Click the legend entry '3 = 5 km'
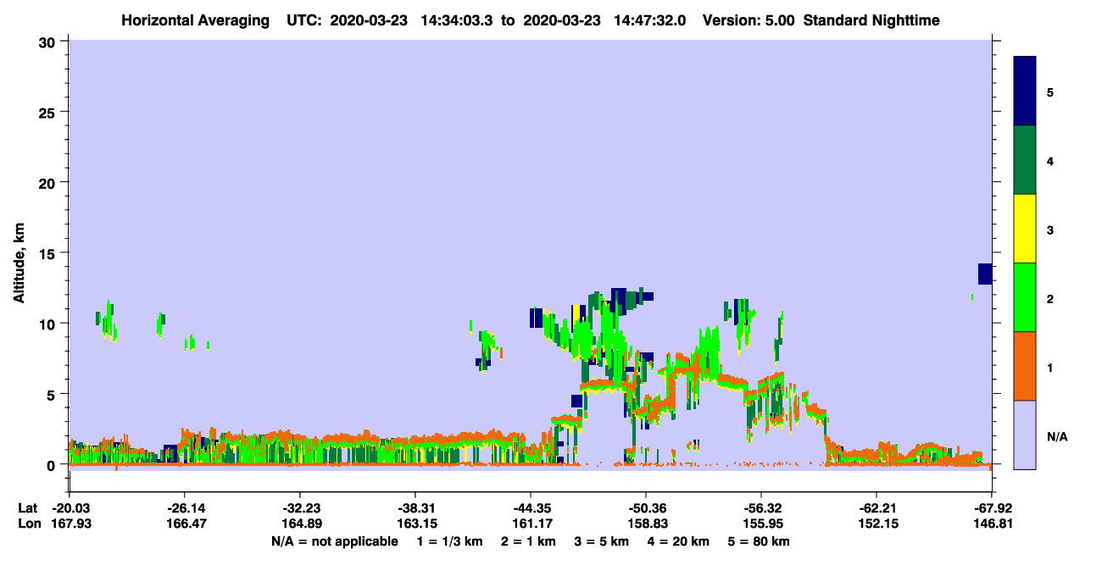The width and height of the screenshot is (1102, 565). pos(604,541)
